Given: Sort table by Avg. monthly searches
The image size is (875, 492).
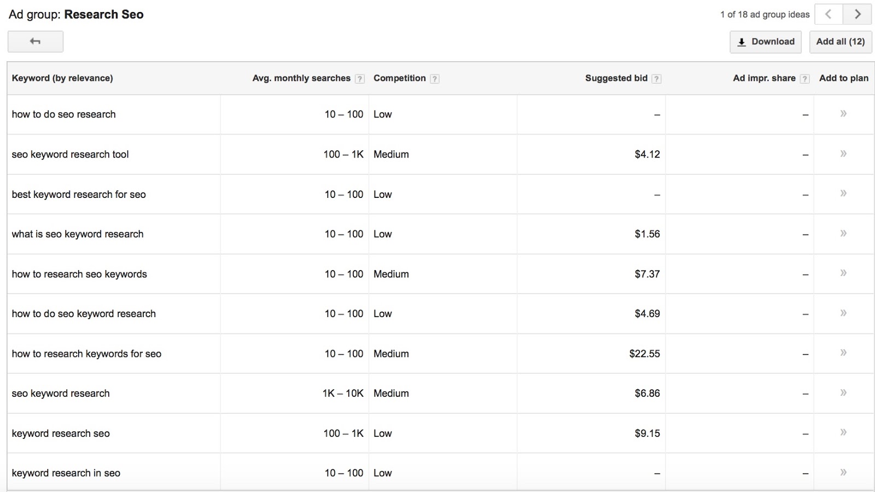Looking at the screenshot, I should 301,78.
